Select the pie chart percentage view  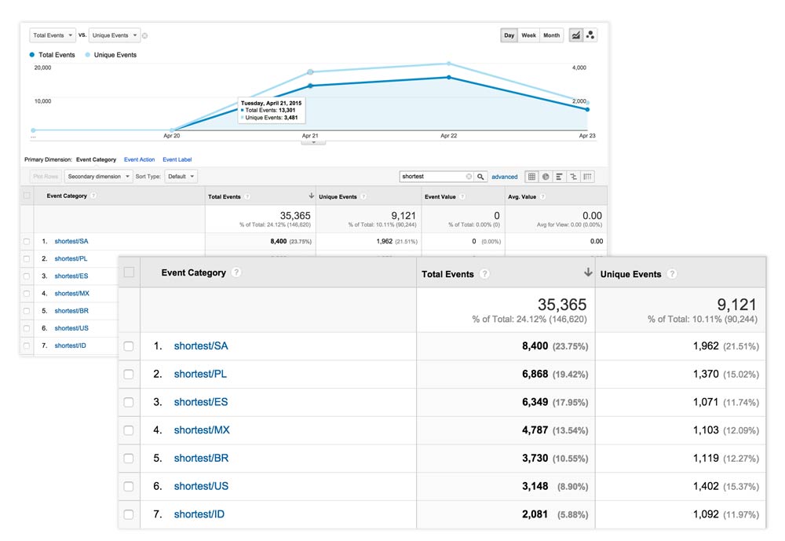click(546, 177)
